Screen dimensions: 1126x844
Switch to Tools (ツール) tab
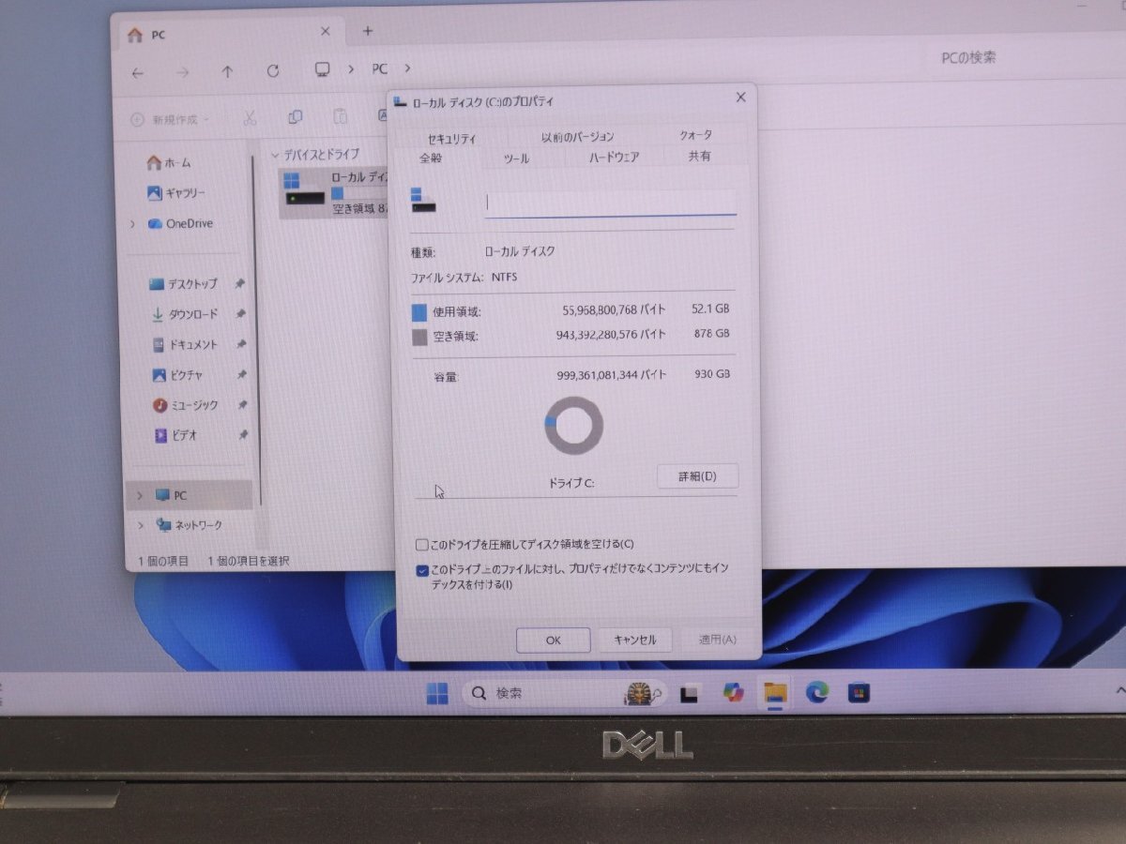coord(516,158)
